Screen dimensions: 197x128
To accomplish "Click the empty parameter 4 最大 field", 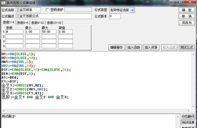I will pos(49,46).
